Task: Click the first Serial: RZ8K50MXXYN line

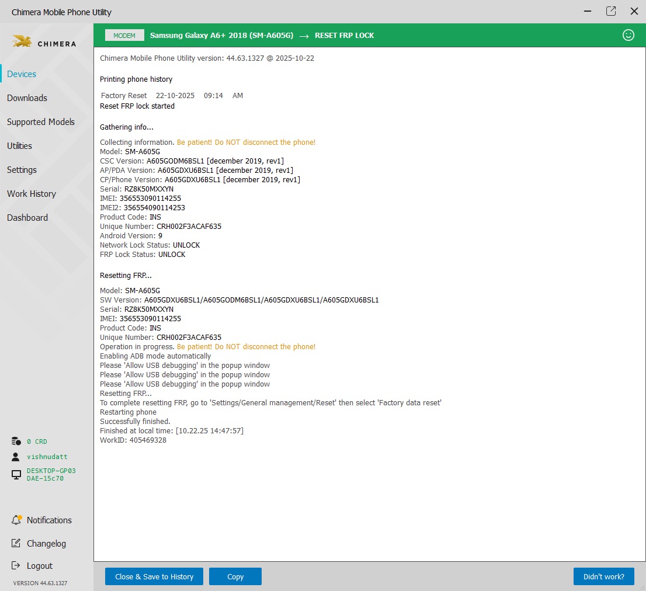Action: [136, 189]
